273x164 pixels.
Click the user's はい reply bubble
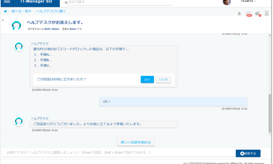point(173,102)
